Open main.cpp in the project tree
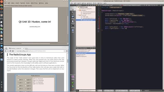The height and width of the screenshot is (92, 164). (85, 17)
